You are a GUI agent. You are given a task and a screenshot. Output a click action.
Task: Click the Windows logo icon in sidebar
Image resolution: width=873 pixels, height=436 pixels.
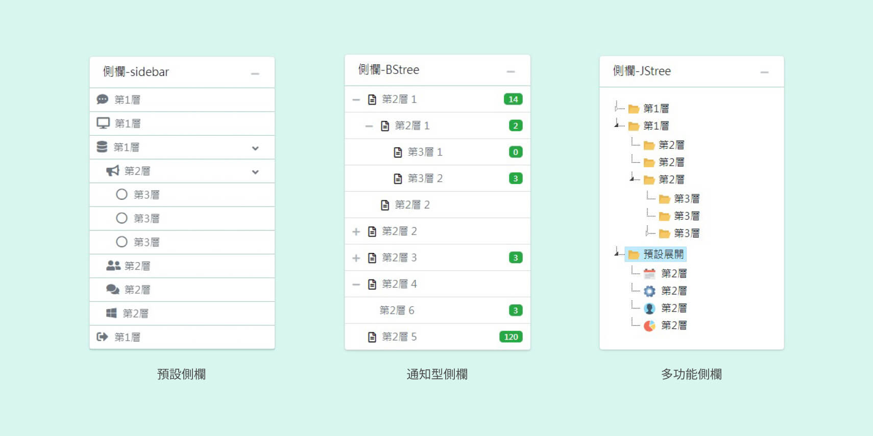[111, 313]
